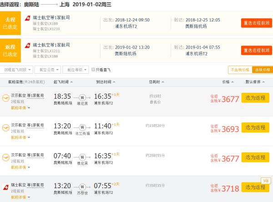The image size is (273, 202).
Task: Expand 航班详情 for the 13:20 Frankfurt flight
Action: point(20,137)
